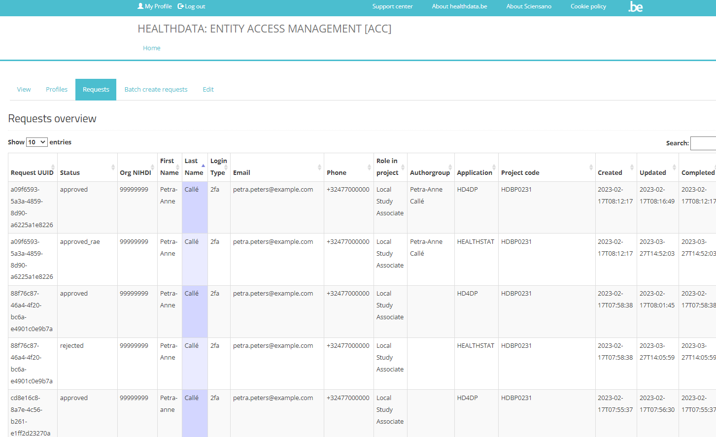
Task: Switch to the Profiles tab
Action: point(57,90)
